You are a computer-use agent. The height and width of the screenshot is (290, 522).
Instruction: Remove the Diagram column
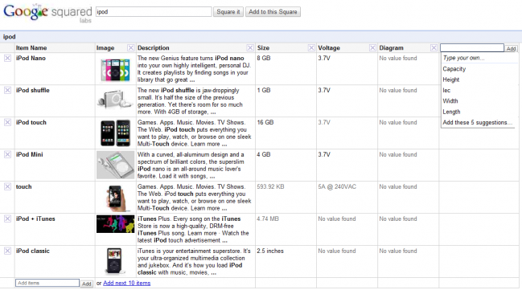pos(434,48)
